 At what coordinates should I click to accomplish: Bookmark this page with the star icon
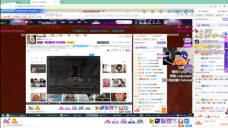click(216, 6)
